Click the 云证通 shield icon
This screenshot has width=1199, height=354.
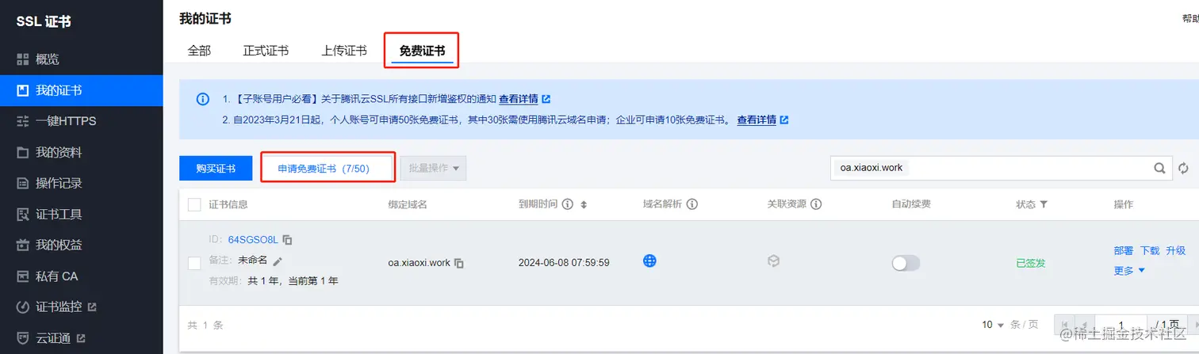point(22,338)
